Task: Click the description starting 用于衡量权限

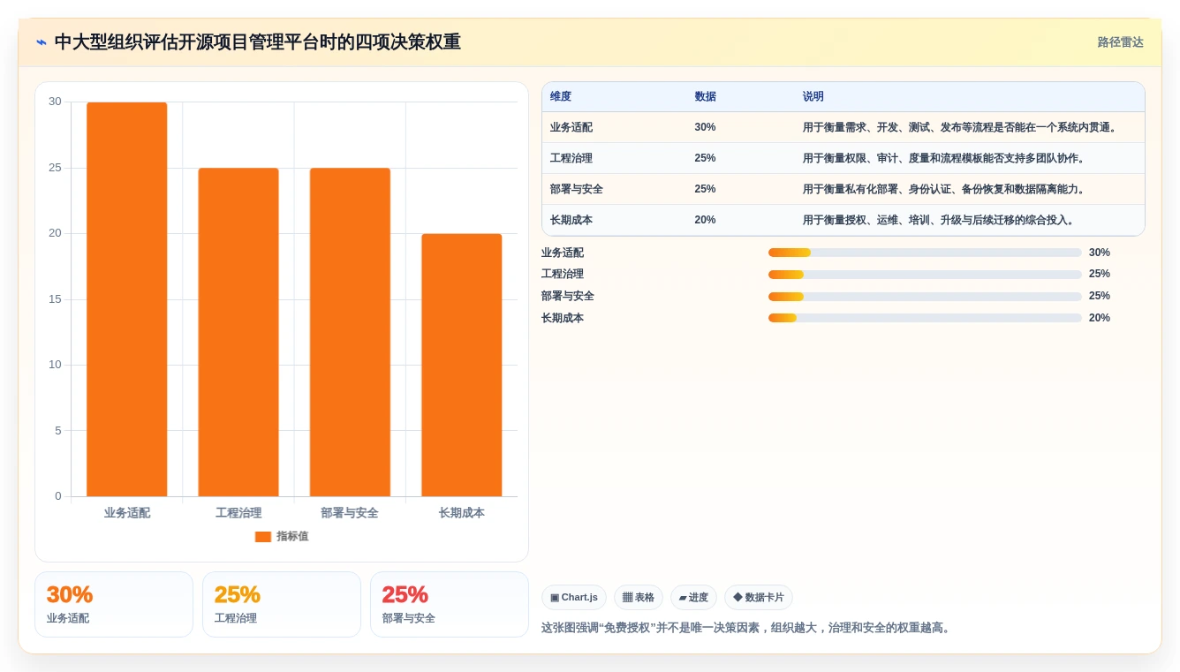Action: point(946,158)
